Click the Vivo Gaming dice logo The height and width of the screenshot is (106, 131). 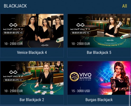(x=74, y=77)
